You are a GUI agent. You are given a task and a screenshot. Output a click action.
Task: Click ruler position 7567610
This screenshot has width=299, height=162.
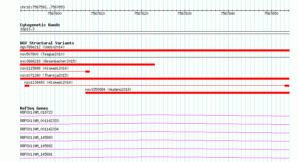(x=98, y=13)
